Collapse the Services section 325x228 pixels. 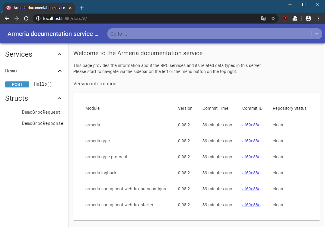(x=60, y=54)
